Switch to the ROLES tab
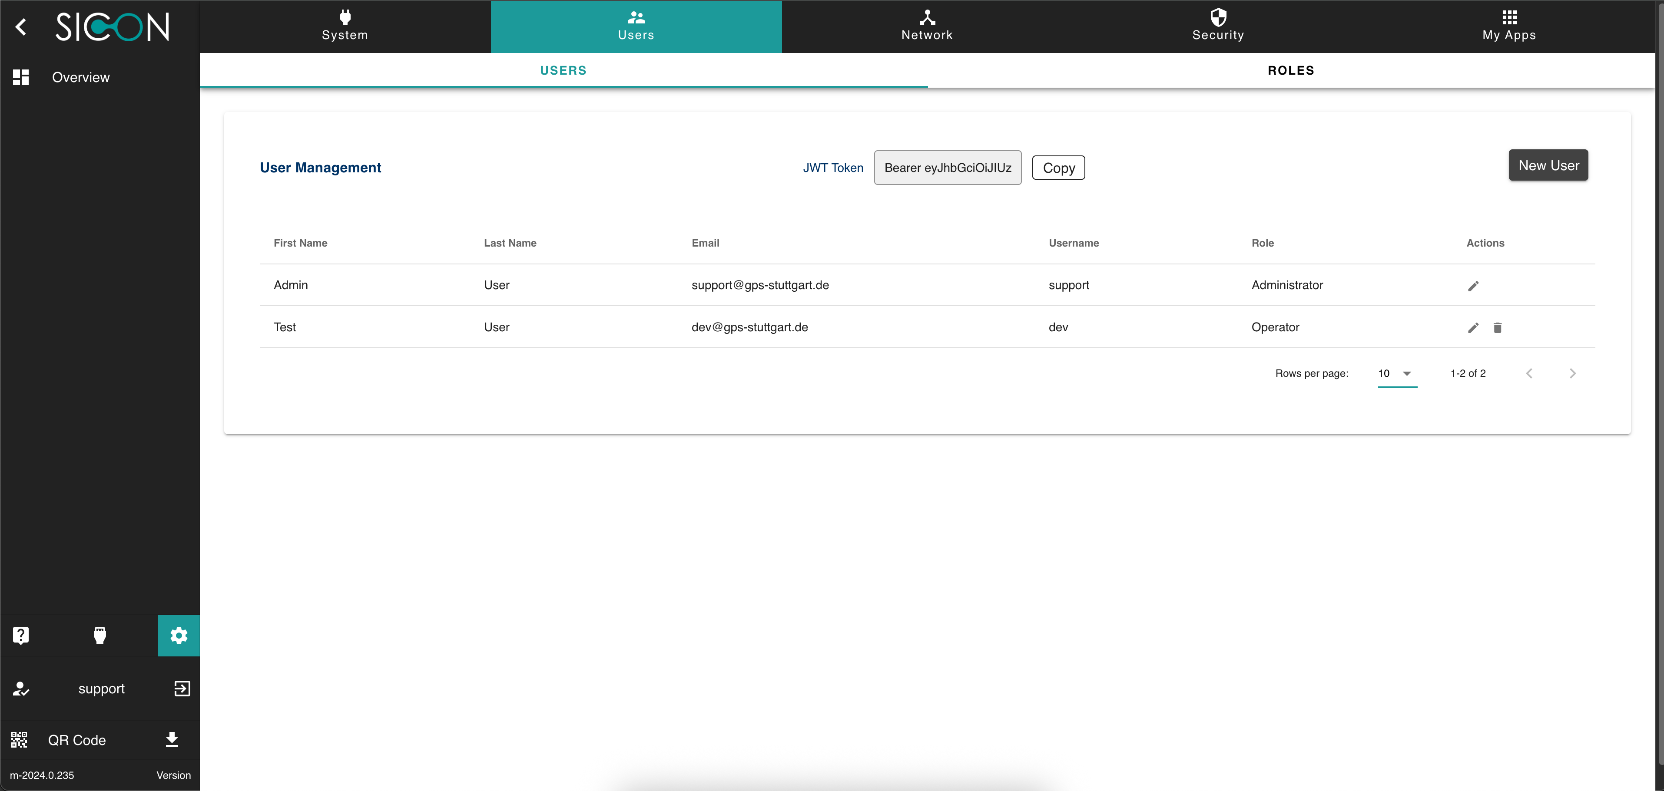Image resolution: width=1664 pixels, height=791 pixels. [x=1291, y=70]
